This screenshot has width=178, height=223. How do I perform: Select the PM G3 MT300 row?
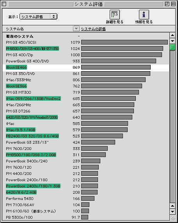click(86, 92)
